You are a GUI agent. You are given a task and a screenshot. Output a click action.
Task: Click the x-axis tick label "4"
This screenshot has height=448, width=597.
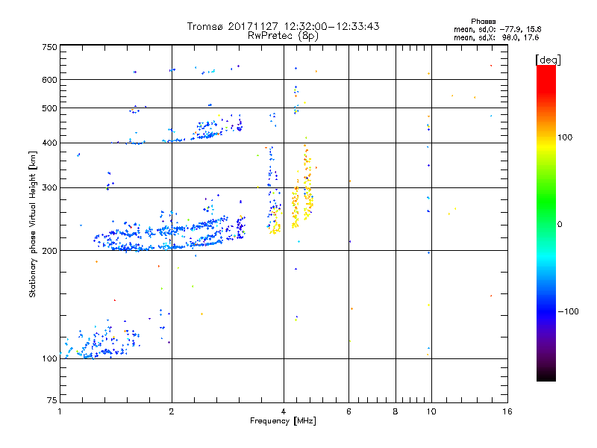click(284, 411)
